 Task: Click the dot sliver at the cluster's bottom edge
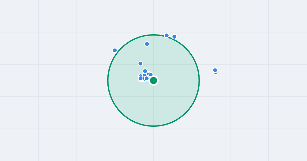point(145,81)
